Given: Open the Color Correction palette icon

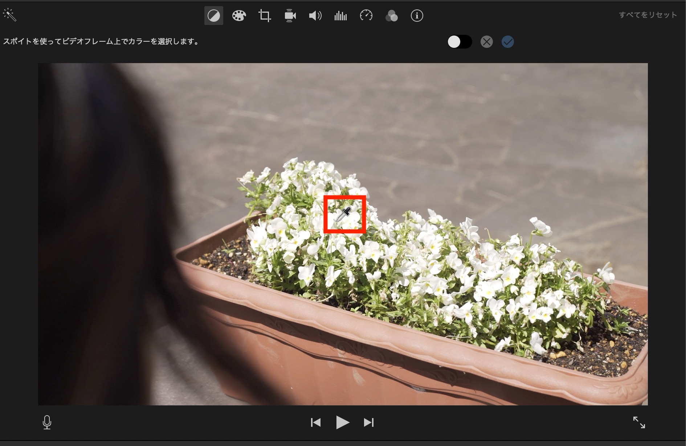Looking at the screenshot, I should pyautogui.click(x=239, y=16).
